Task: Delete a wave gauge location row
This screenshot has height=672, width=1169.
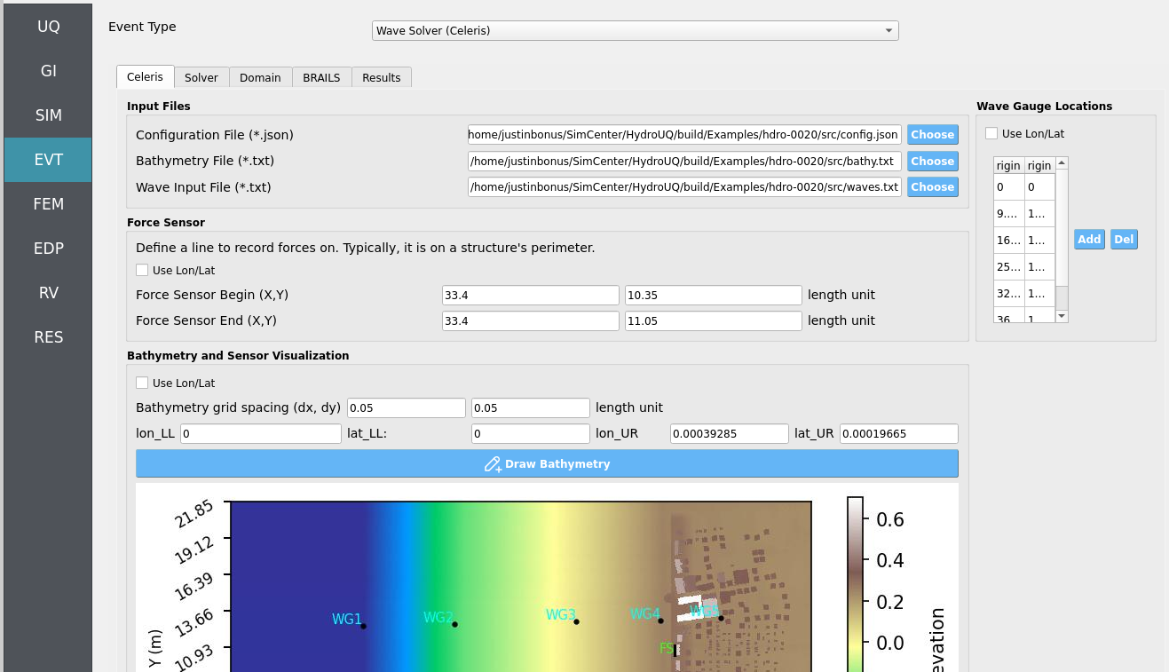Action: coord(1124,239)
